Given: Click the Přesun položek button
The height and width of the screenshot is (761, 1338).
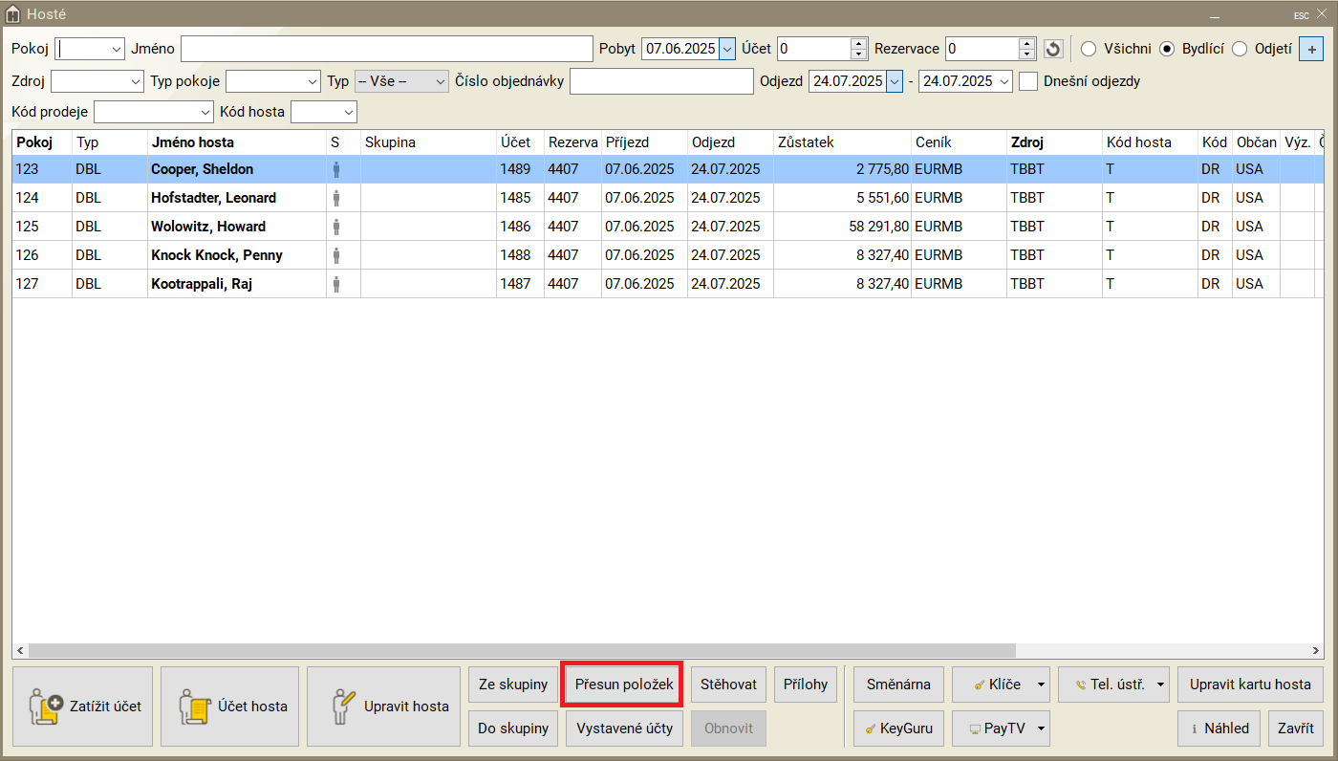Looking at the screenshot, I should coord(621,685).
